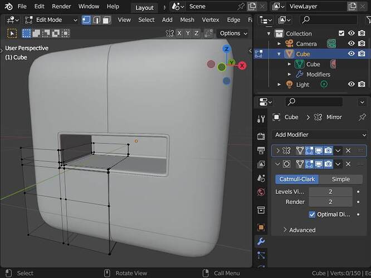
Task: Open the Help menu
Action: [113, 6]
